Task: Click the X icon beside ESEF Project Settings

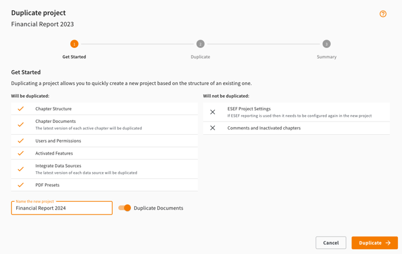Action: (x=212, y=112)
